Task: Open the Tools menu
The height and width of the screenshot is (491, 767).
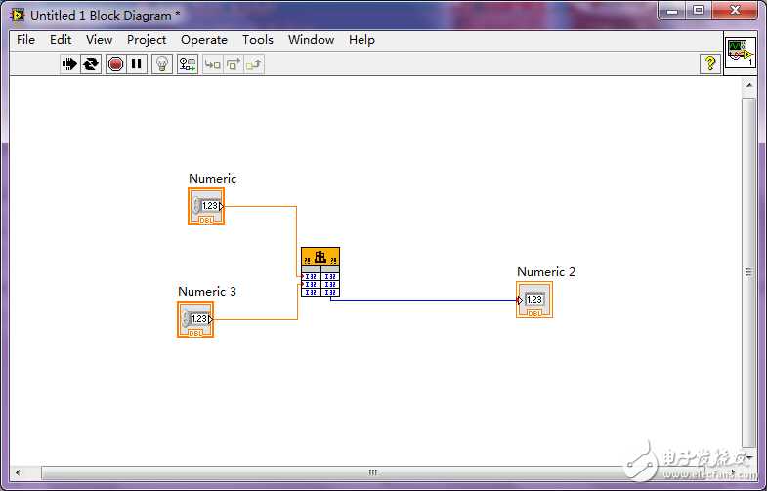Action: 258,40
